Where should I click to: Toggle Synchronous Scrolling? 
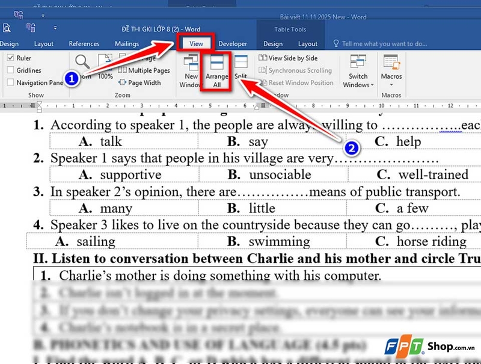295,70
